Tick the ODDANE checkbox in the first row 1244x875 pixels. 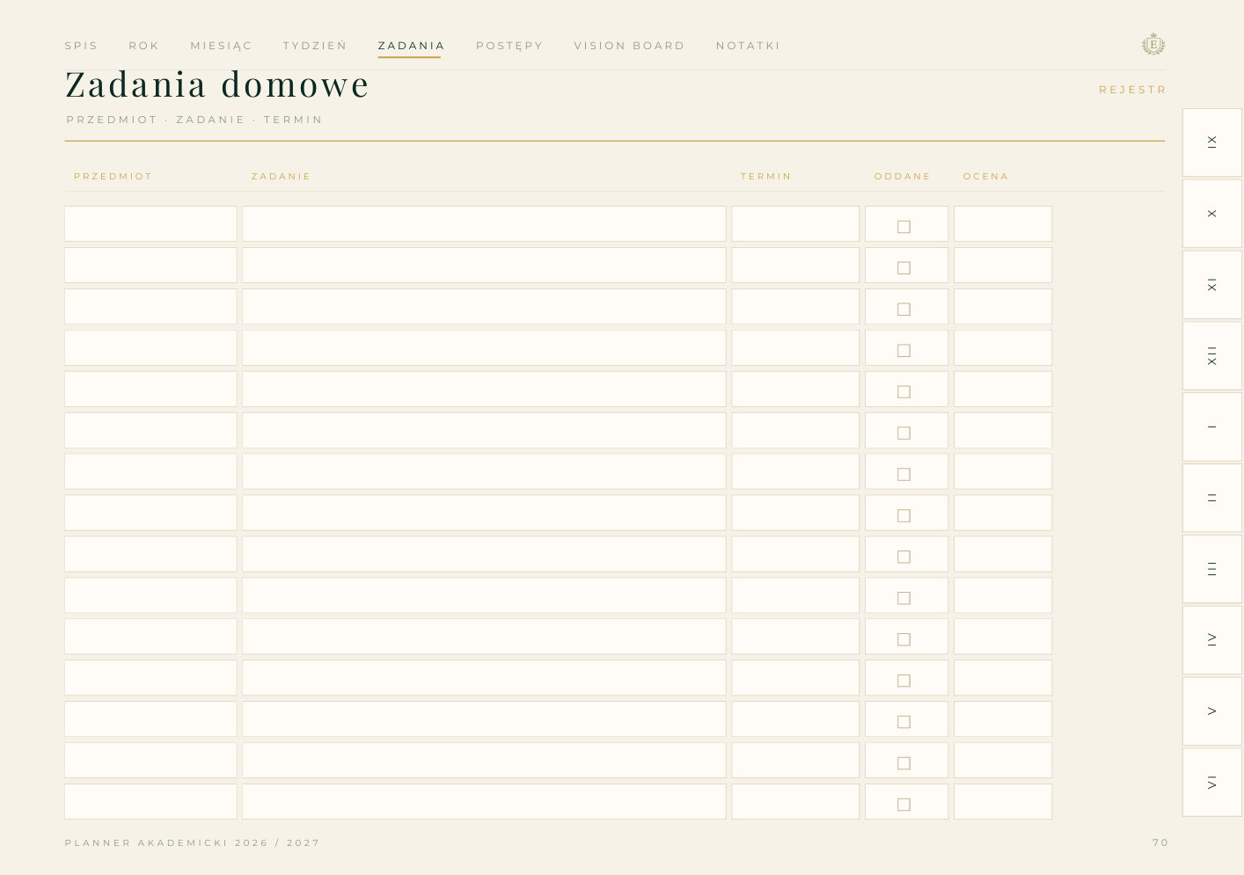pos(904,227)
